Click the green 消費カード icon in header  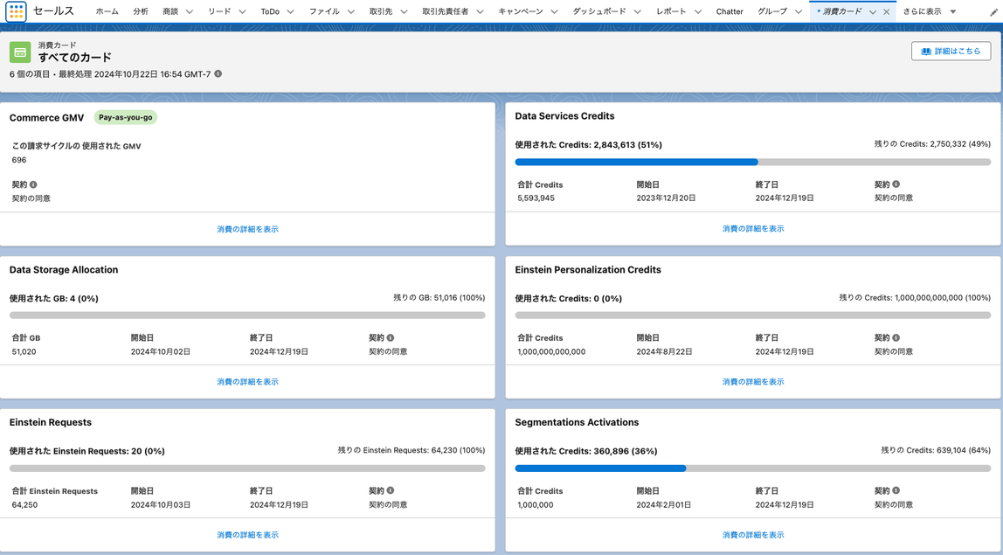tap(18, 51)
